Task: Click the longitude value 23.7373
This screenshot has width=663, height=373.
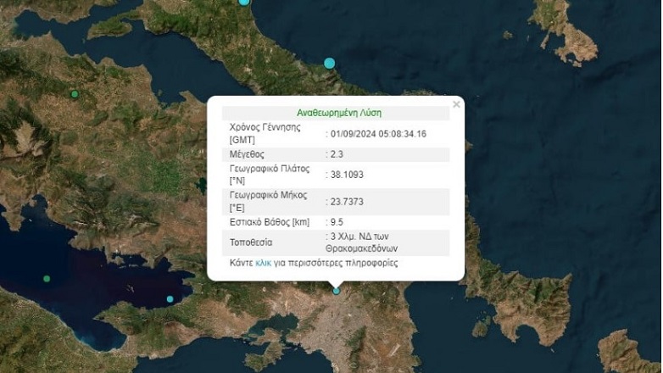Action: coord(347,202)
